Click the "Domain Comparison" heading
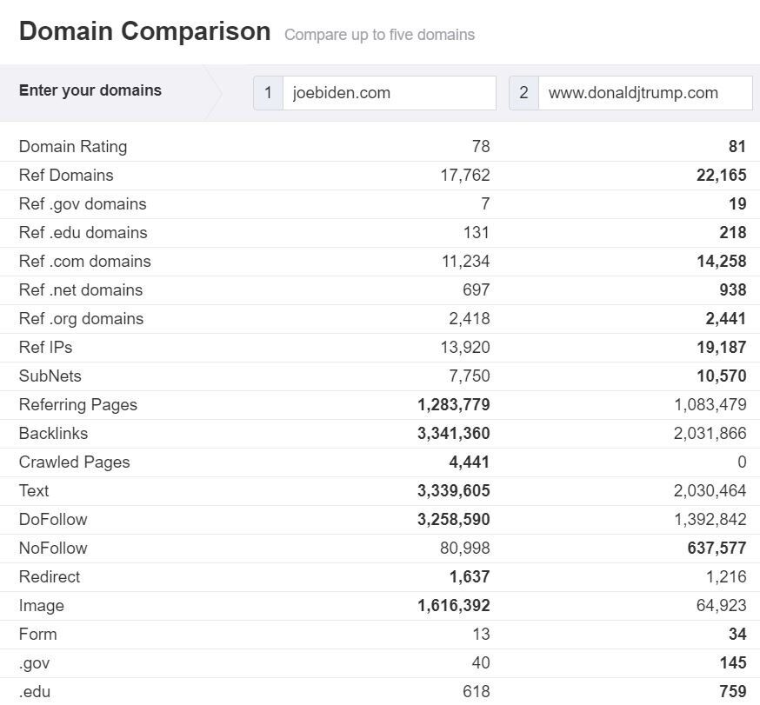The height and width of the screenshot is (705, 760). 145,31
